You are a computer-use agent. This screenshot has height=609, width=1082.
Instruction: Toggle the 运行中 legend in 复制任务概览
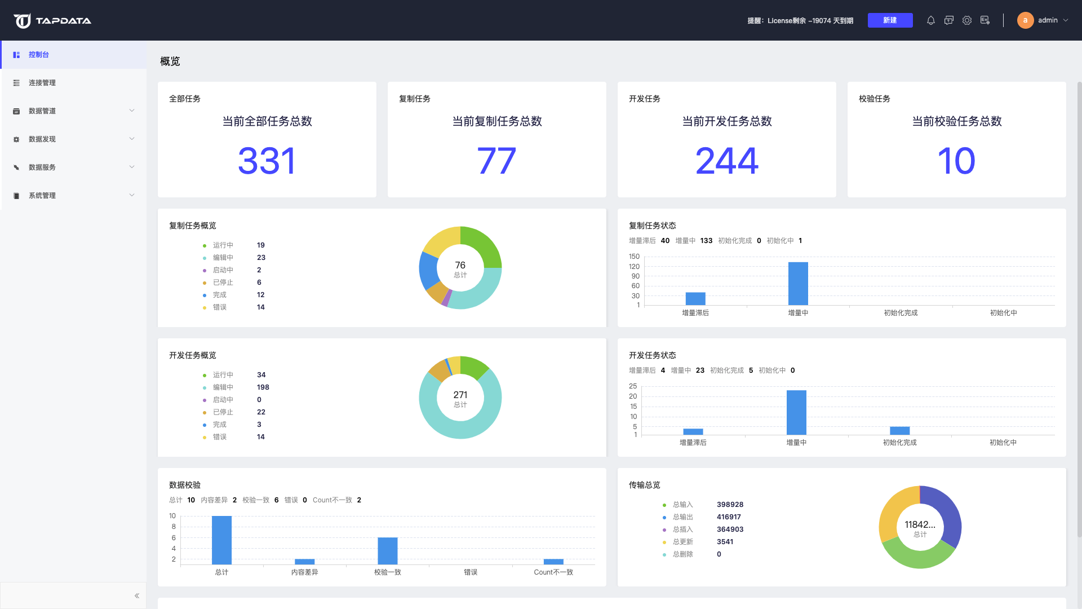[x=222, y=245]
